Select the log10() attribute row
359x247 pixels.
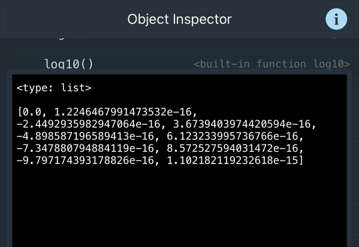(x=69, y=64)
